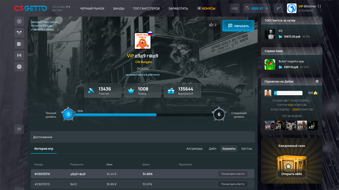This screenshot has width=339, height=190.
Task: Click Посмотреть баттл for game #29033316
Action: (233, 174)
